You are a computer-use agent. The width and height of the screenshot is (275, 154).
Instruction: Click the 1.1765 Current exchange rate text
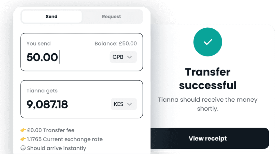pos(65,139)
